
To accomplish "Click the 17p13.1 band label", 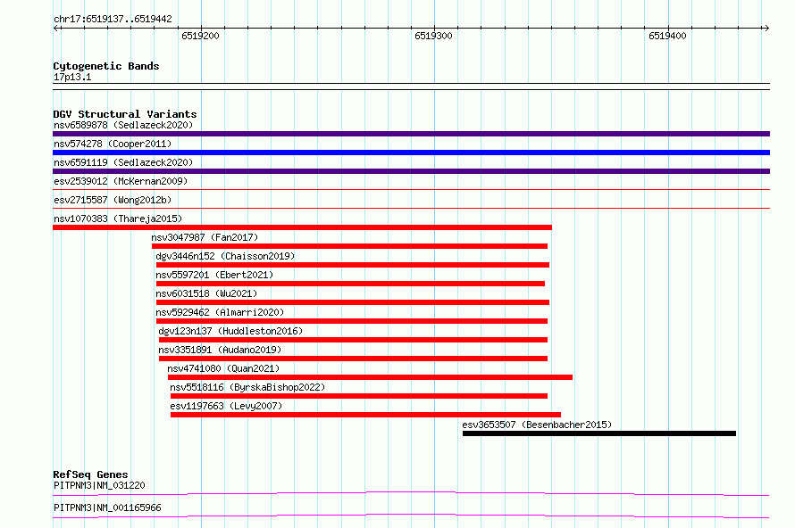I will (x=72, y=77).
